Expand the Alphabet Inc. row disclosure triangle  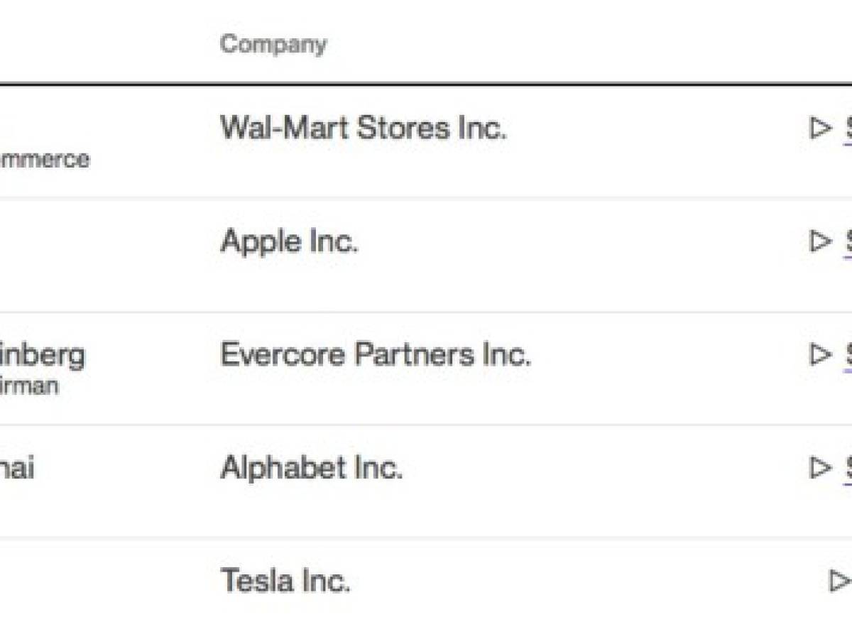coord(820,468)
